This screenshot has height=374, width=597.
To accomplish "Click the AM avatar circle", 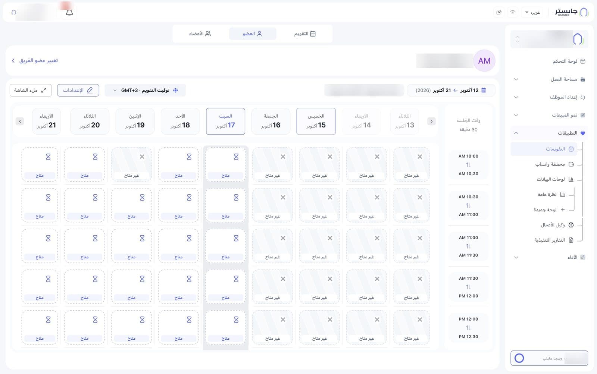I will 484,61.
